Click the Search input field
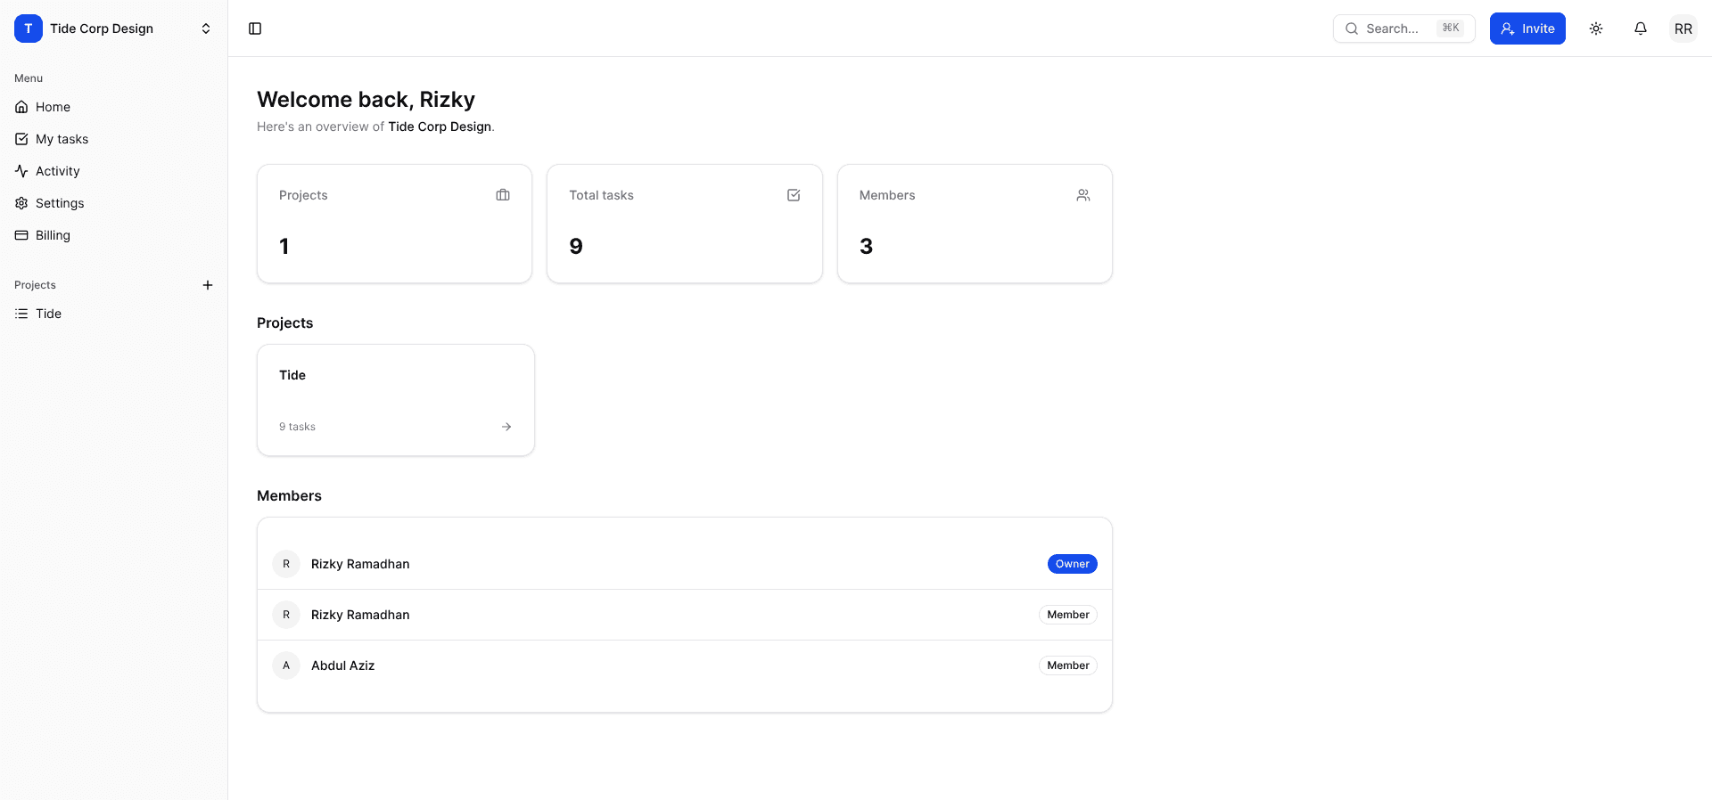The height and width of the screenshot is (800, 1712). [x=1403, y=29]
